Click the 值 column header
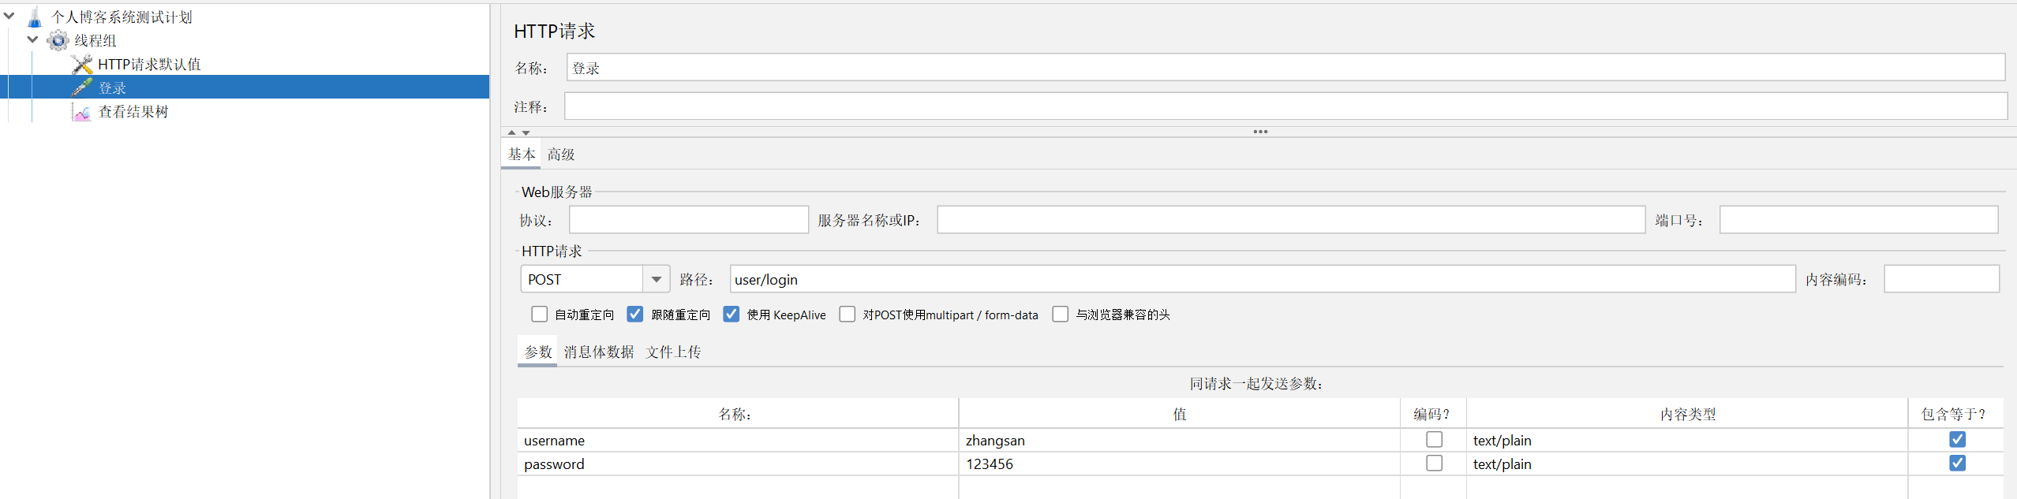This screenshot has width=2017, height=499. (x=1180, y=414)
